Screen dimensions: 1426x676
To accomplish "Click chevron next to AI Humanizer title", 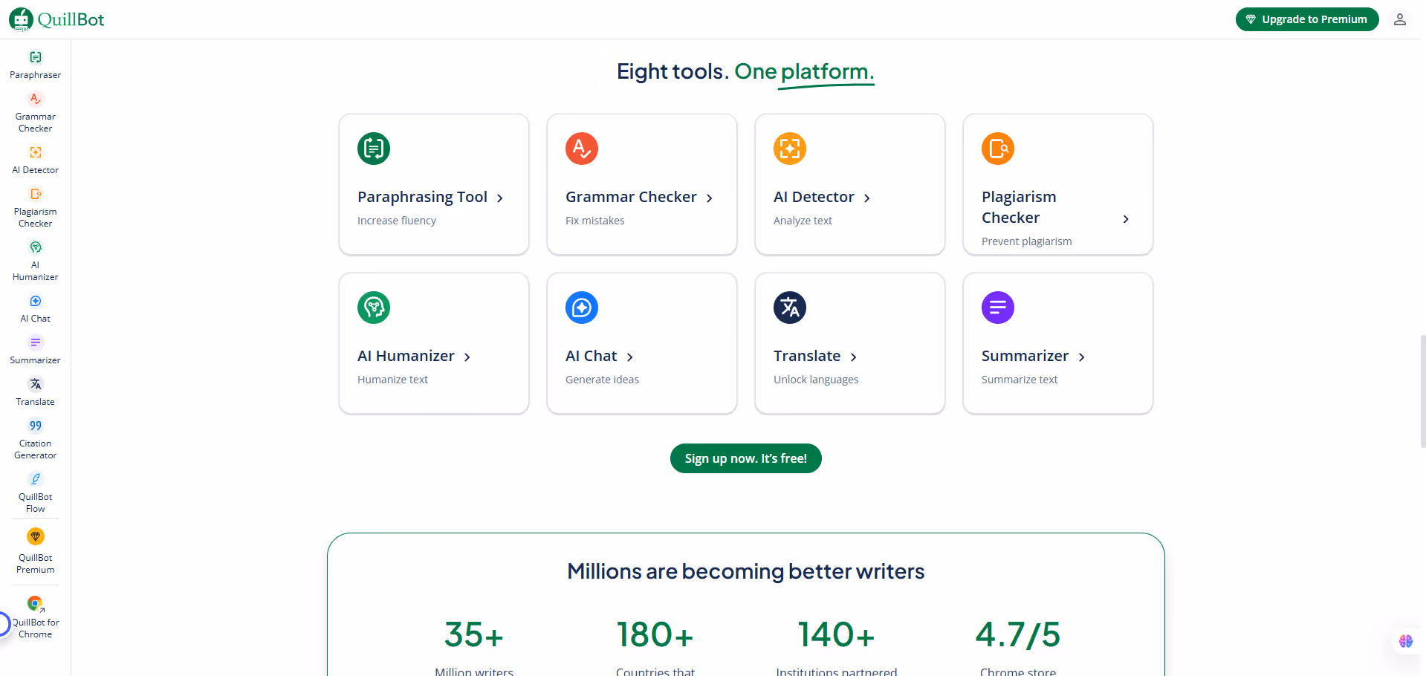I will 467,357.
